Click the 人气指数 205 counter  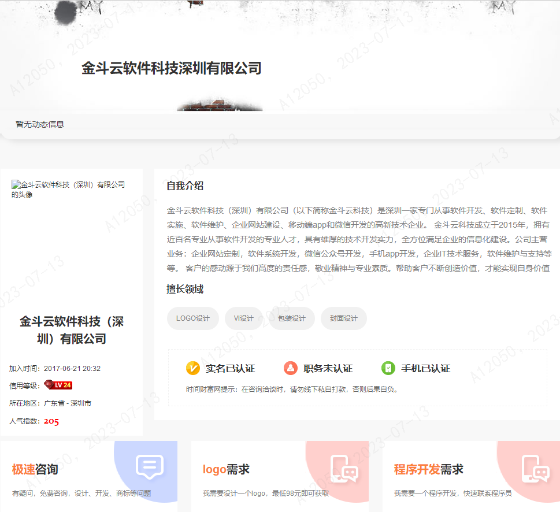click(51, 421)
